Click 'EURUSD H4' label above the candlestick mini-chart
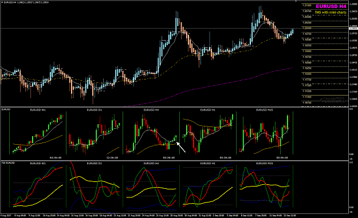Screen dimensions: 358x218 (x=151, y=110)
